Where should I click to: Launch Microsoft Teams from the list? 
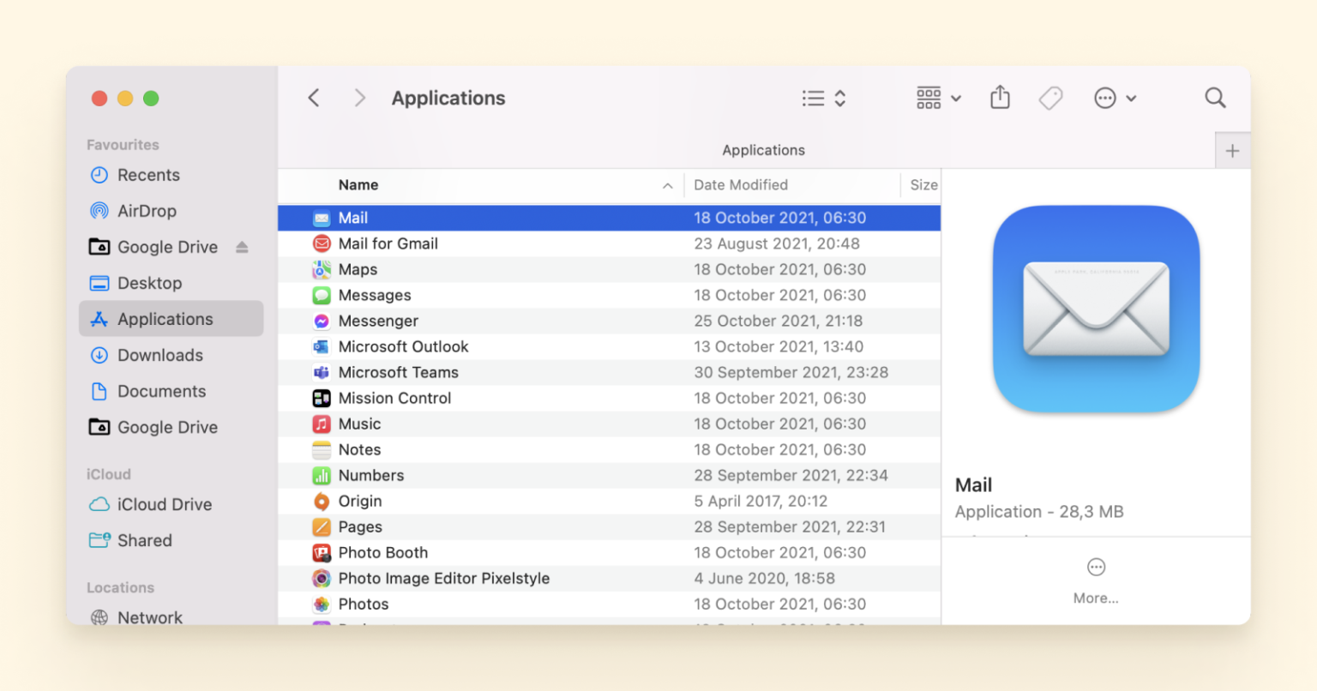point(398,372)
